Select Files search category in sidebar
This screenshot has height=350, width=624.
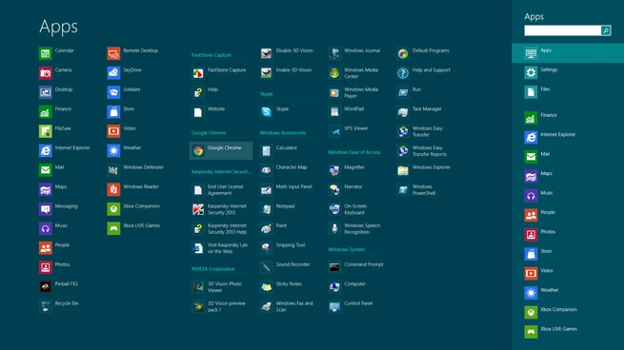pos(568,92)
